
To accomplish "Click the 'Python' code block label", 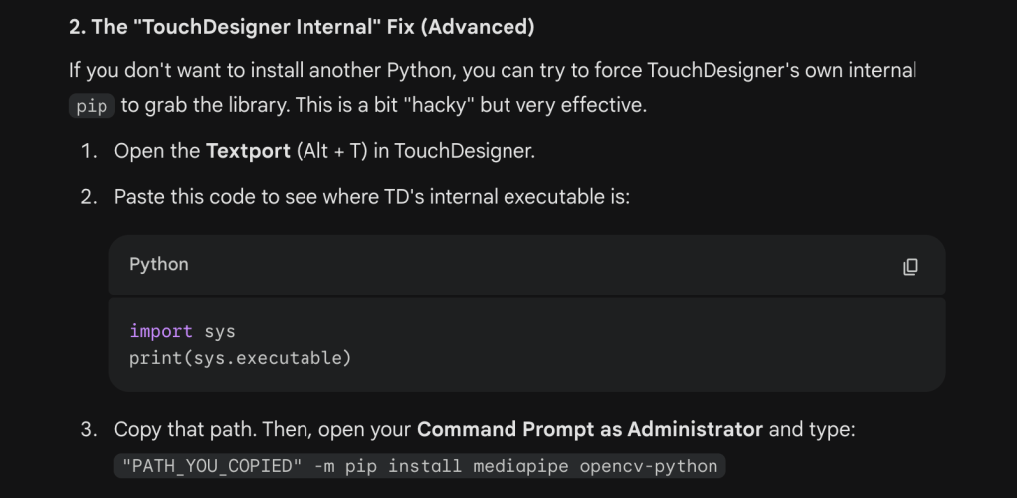I will pos(159,265).
